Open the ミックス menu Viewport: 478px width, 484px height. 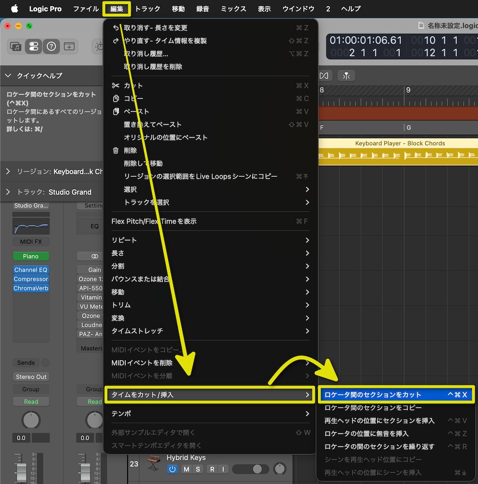233,9
